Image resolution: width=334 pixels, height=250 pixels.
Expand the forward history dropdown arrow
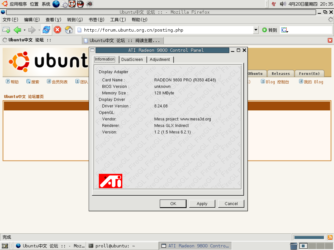39,30
